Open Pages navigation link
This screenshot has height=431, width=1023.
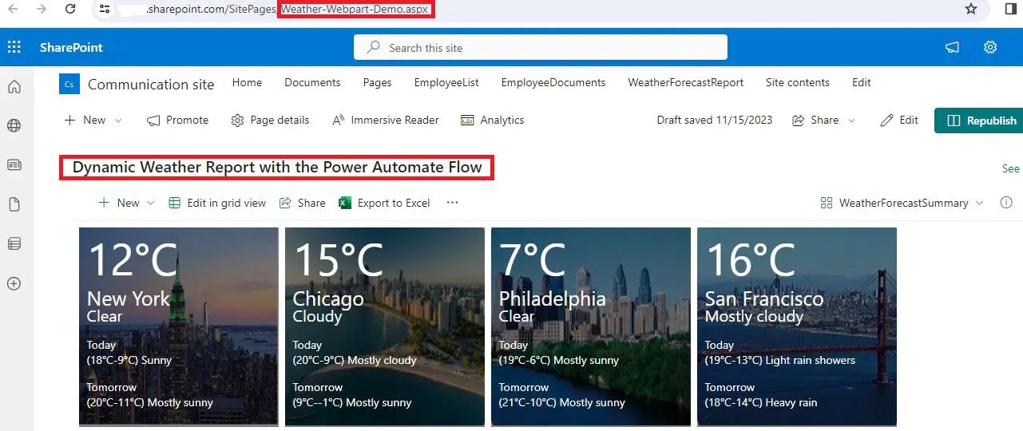[x=377, y=82]
